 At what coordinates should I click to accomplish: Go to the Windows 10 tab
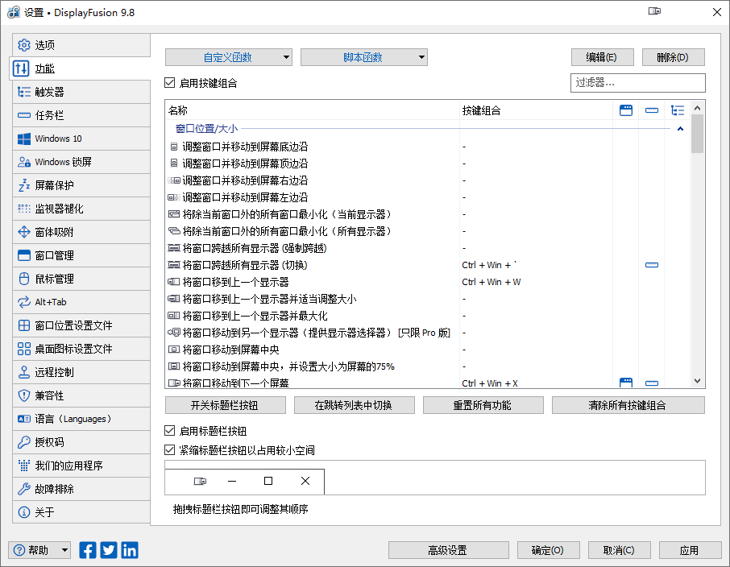81,139
